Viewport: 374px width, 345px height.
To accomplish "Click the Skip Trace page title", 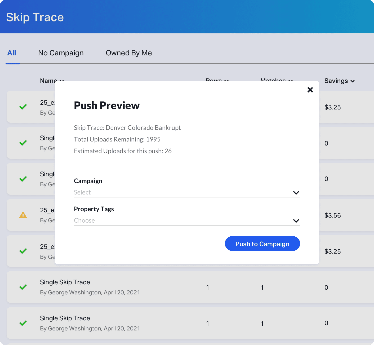I will click(35, 17).
